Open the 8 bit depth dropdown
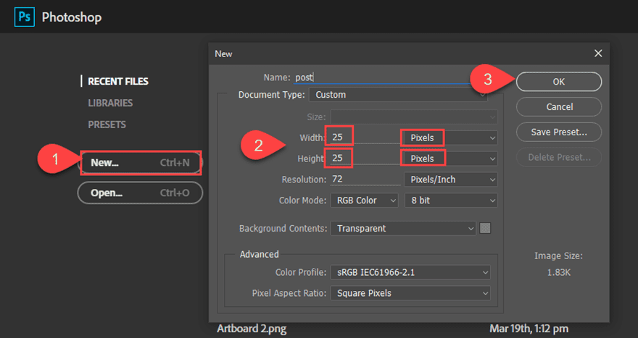The width and height of the screenshot is (638, 338). [x=451, y=200]
